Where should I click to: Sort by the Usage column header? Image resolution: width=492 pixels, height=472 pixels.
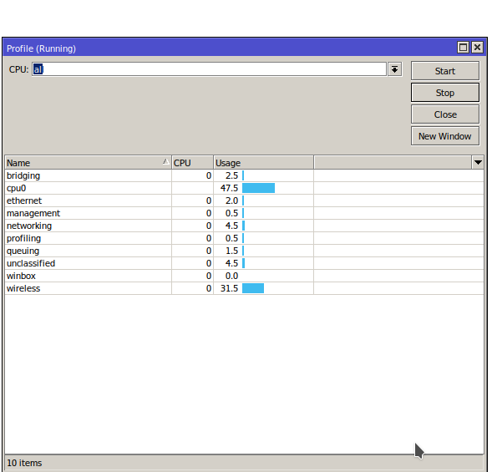(263, 163)
